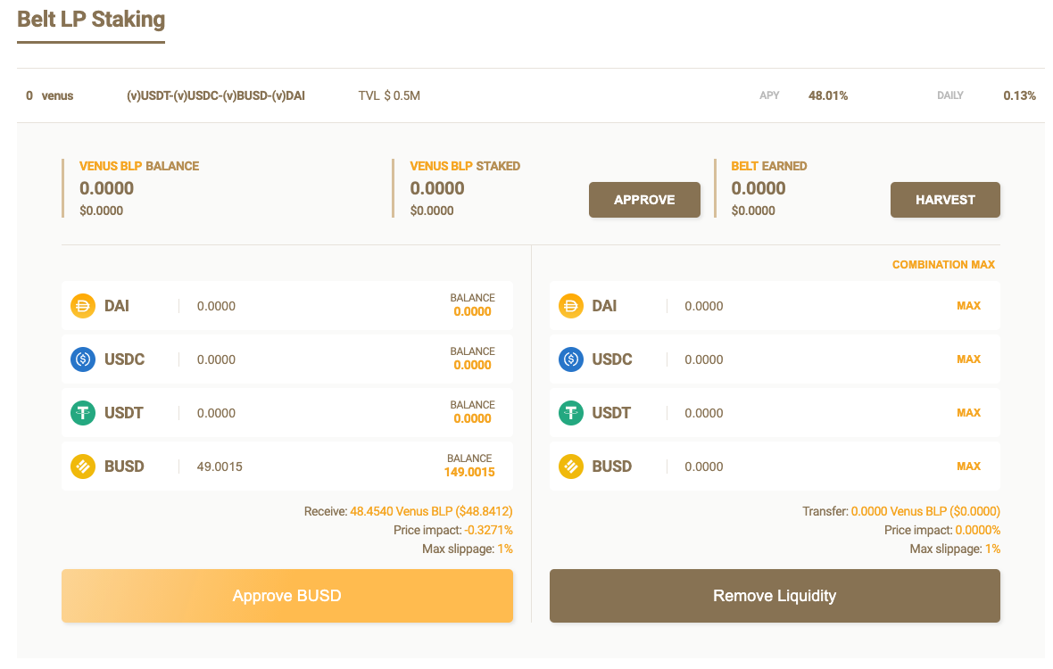Click the Remove Liquidity button
The height and width of the screenshot is (669, 1053).
tap(775, 595)
